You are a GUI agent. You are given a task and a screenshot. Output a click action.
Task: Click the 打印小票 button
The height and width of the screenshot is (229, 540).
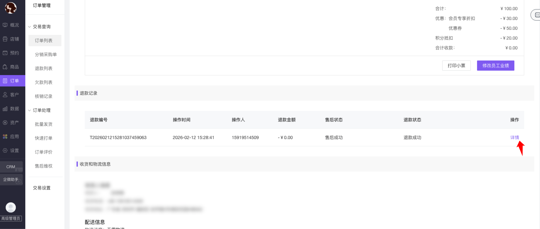click(456, 66)
